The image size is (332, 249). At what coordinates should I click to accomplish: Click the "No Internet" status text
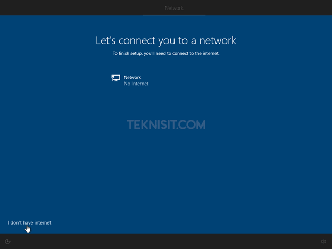tap(136, 84)
